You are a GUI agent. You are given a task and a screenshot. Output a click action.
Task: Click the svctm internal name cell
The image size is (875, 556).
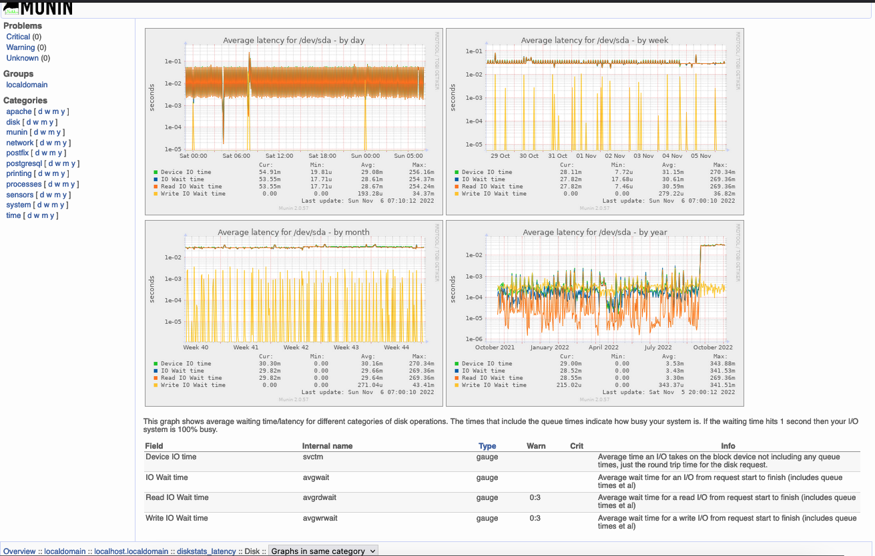pos(313,457)
